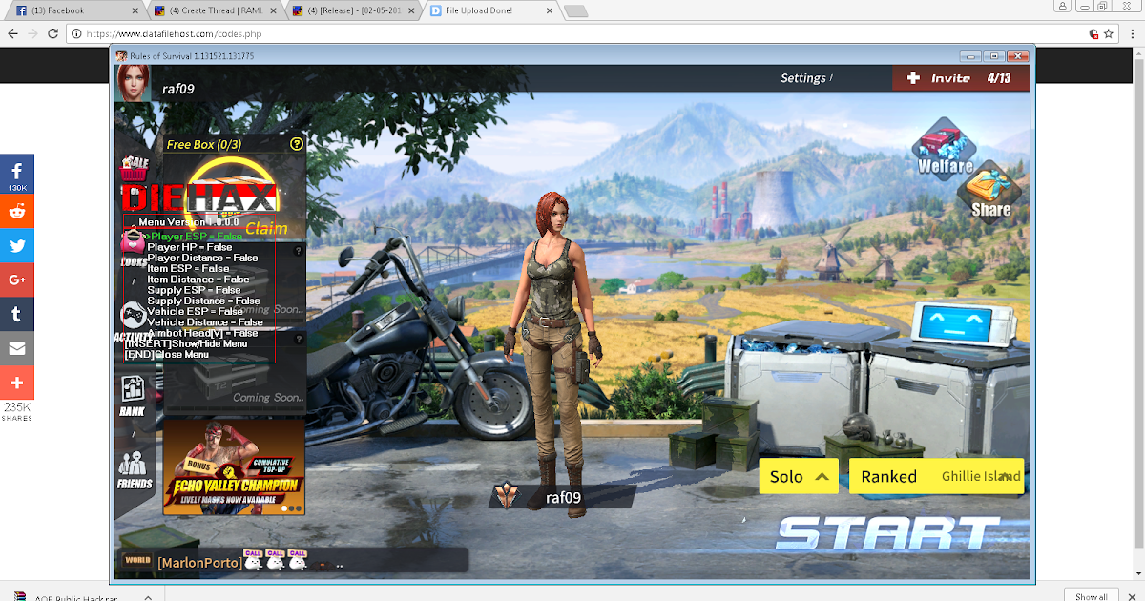The width and height of the screenshot is (1145, 601).
Task: Share page via Tumblr sidebar button
Action: pos(17,314)
